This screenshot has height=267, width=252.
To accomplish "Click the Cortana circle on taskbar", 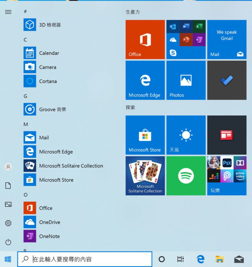I will (162, 259).
